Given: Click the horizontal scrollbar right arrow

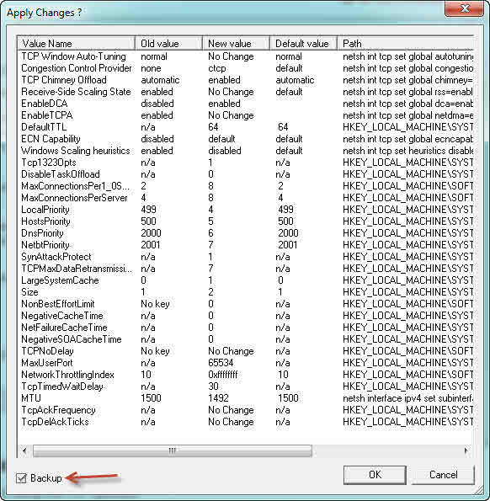Looking at the screenshot, I should click(466, 450).
